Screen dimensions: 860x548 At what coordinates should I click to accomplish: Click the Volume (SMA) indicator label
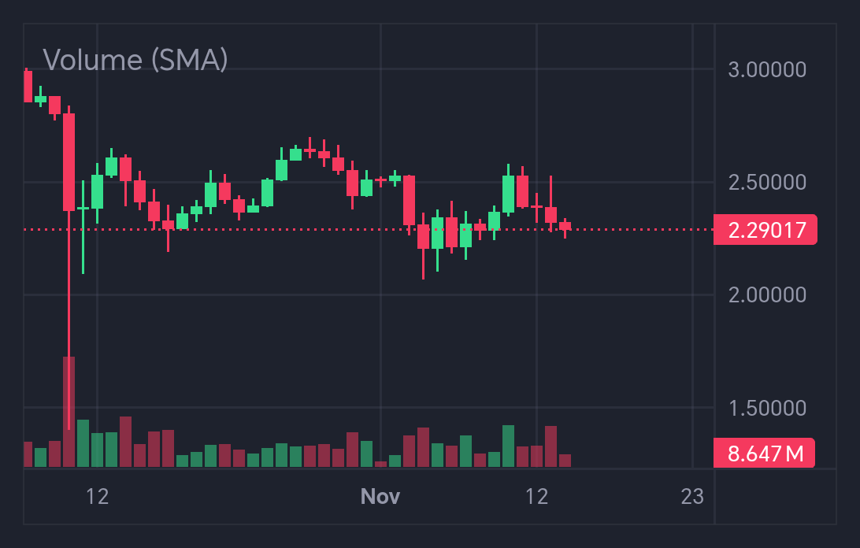click(135, 60)
